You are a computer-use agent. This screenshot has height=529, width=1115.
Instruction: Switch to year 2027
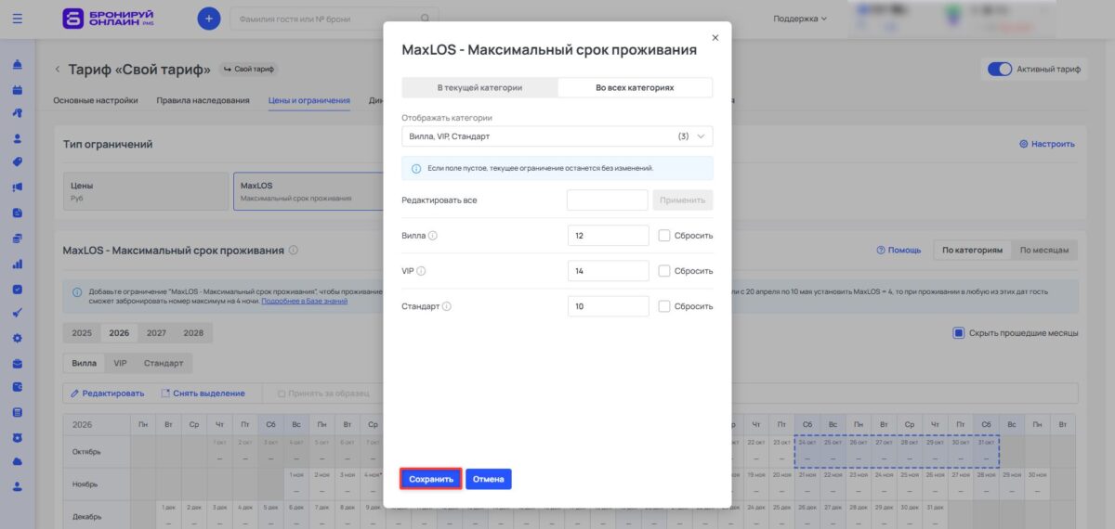pyautogui.click(x=156, y=332)
